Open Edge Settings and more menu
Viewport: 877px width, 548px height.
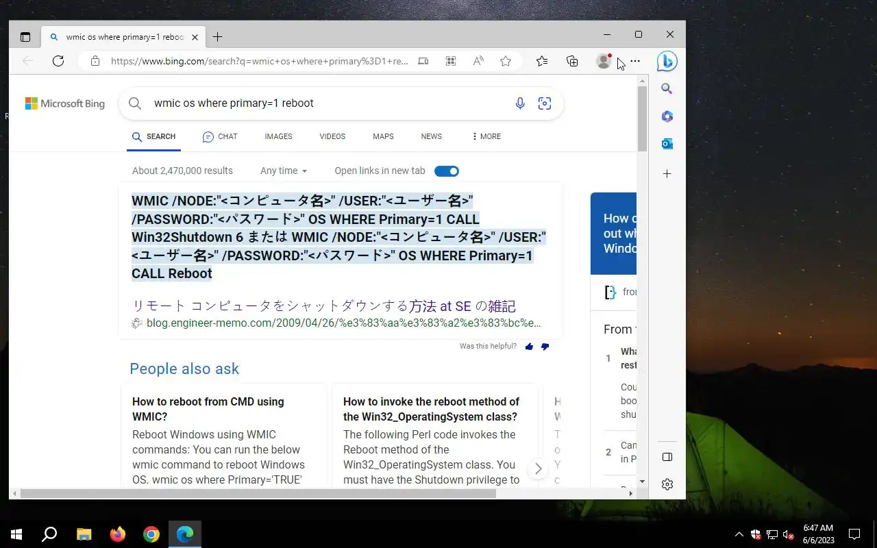(x=635, y=61)
